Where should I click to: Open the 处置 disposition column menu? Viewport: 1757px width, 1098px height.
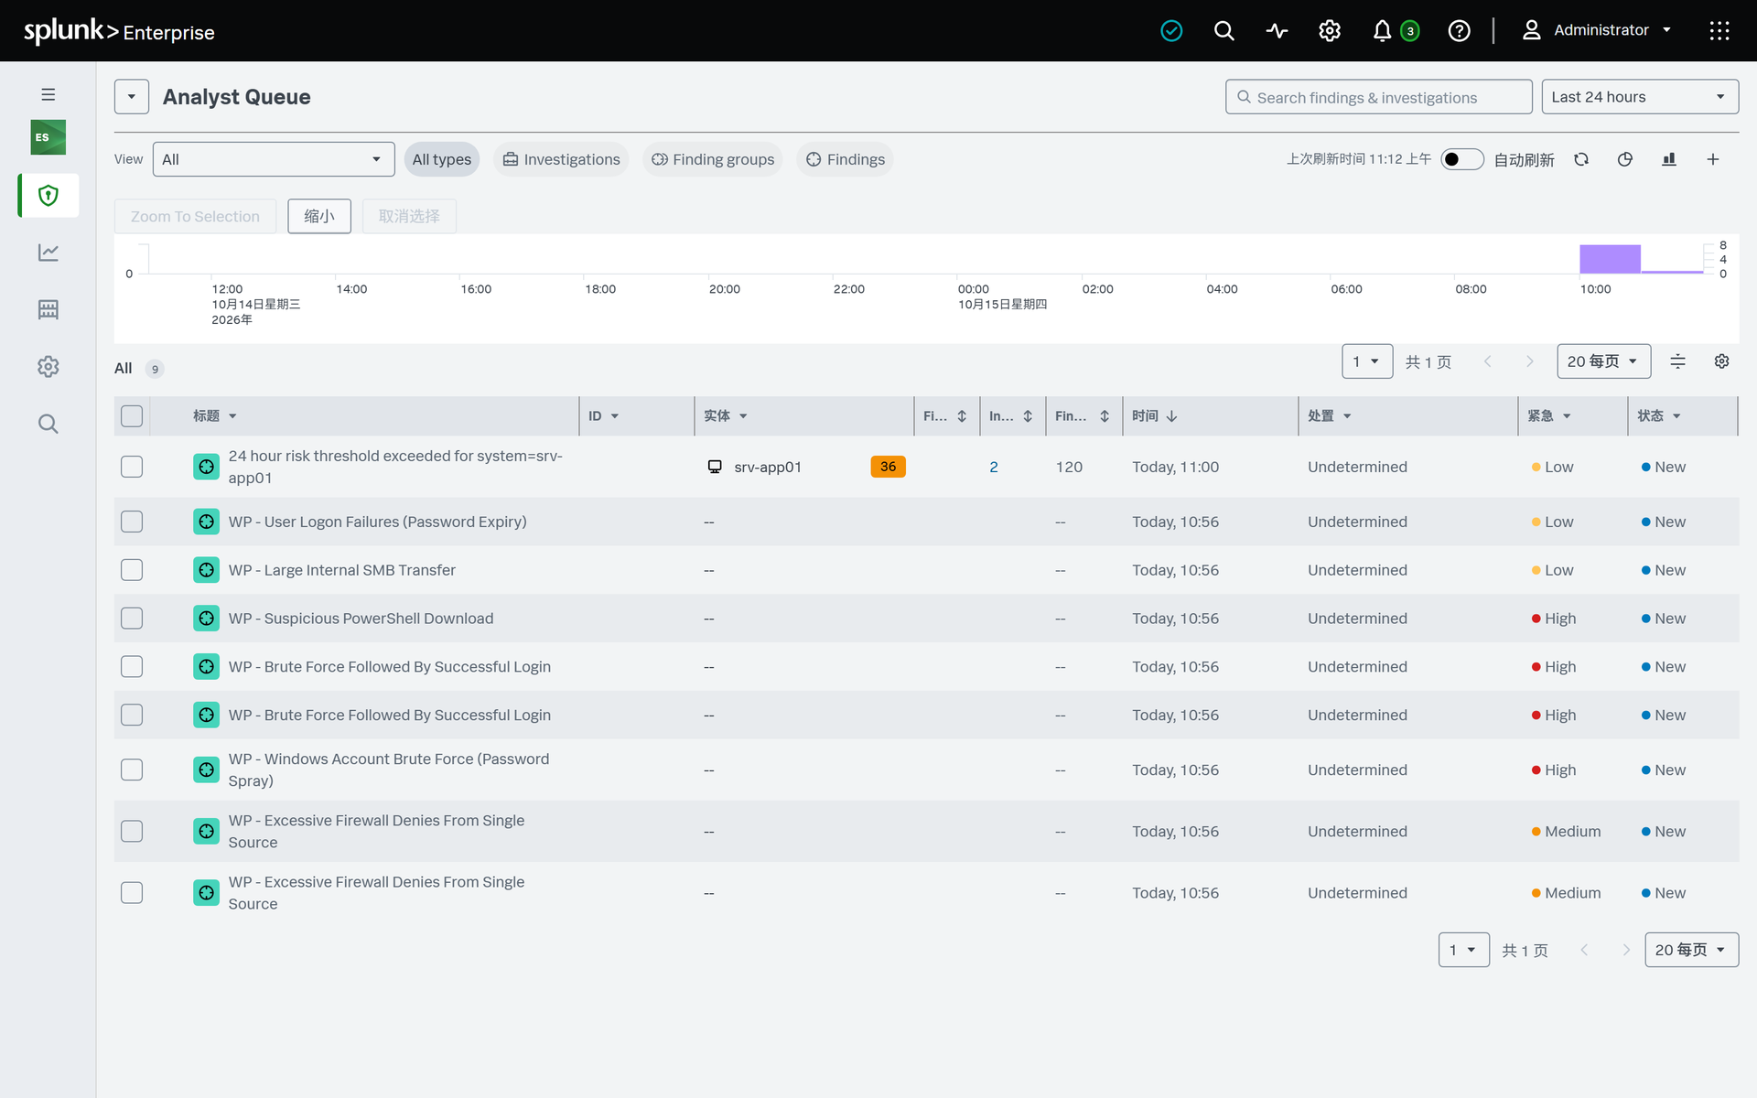click(x=1329, y=415)
